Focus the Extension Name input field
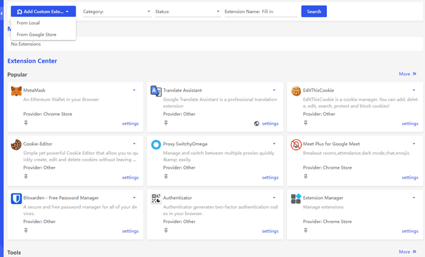Screen dimensions: 425x257 click(279, 12)
